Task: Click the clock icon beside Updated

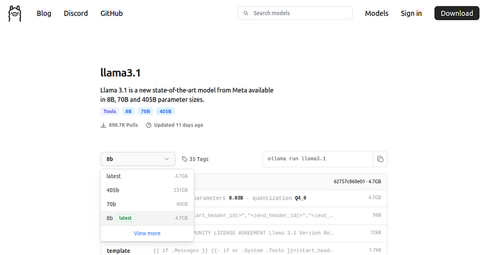Action: pyautogui.click(x=148, y=125)
